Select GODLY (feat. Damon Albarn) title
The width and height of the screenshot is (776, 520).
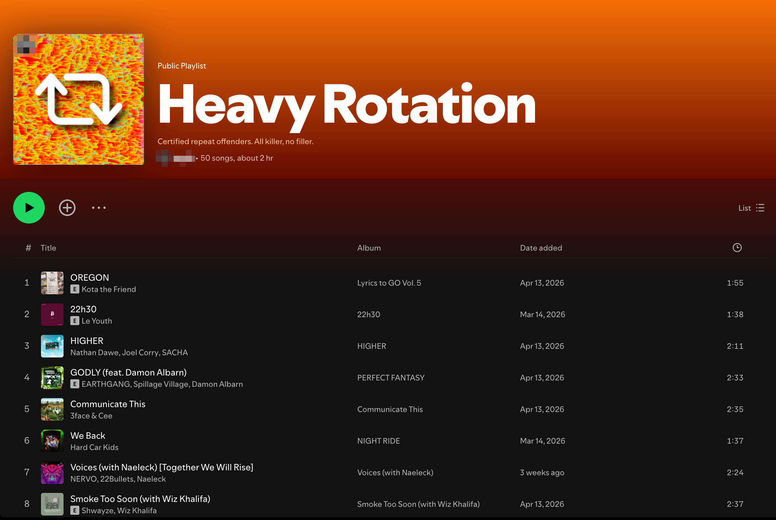[x=129, y=373]
